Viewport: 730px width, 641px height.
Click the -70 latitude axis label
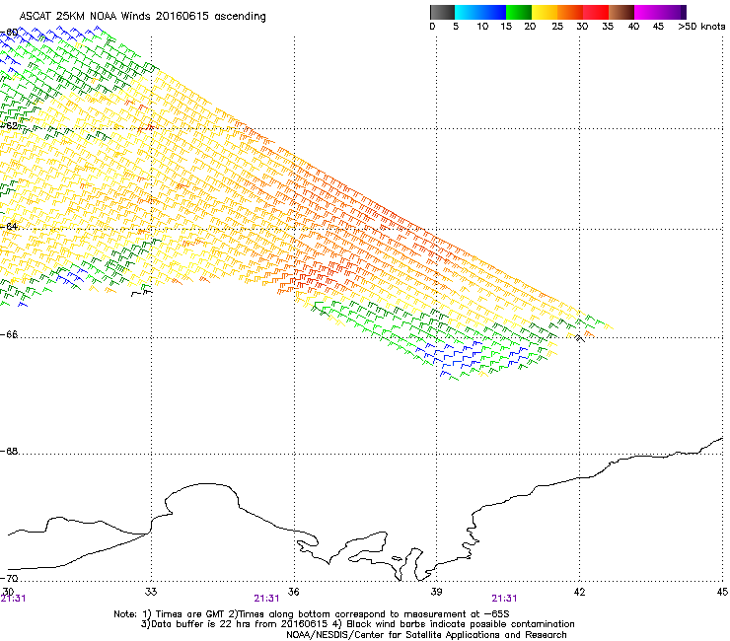click(x=9, y=578)
